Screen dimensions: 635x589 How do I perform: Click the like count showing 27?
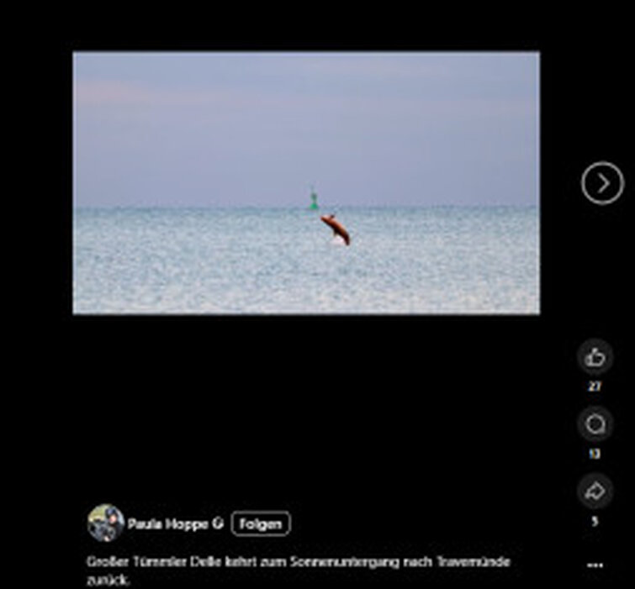pos(595,387)
